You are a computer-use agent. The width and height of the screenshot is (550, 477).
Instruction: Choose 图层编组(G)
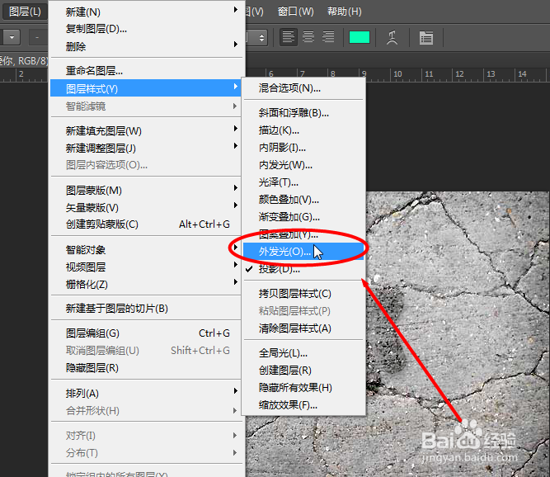[x=146, y=333]
